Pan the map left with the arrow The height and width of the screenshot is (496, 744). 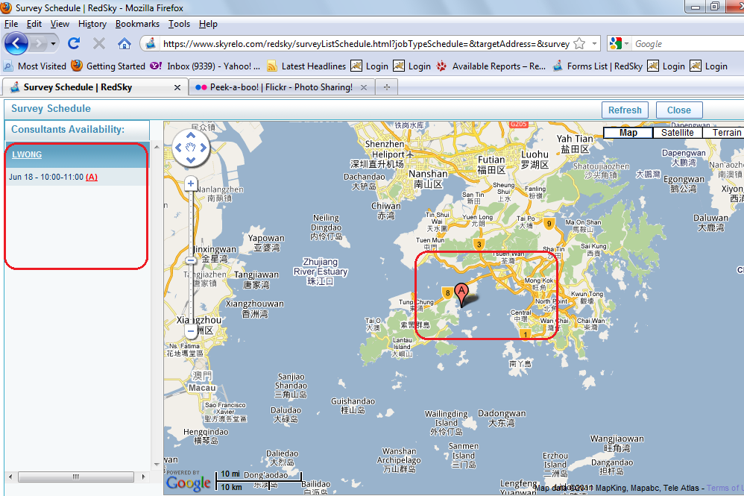(178, 148)
